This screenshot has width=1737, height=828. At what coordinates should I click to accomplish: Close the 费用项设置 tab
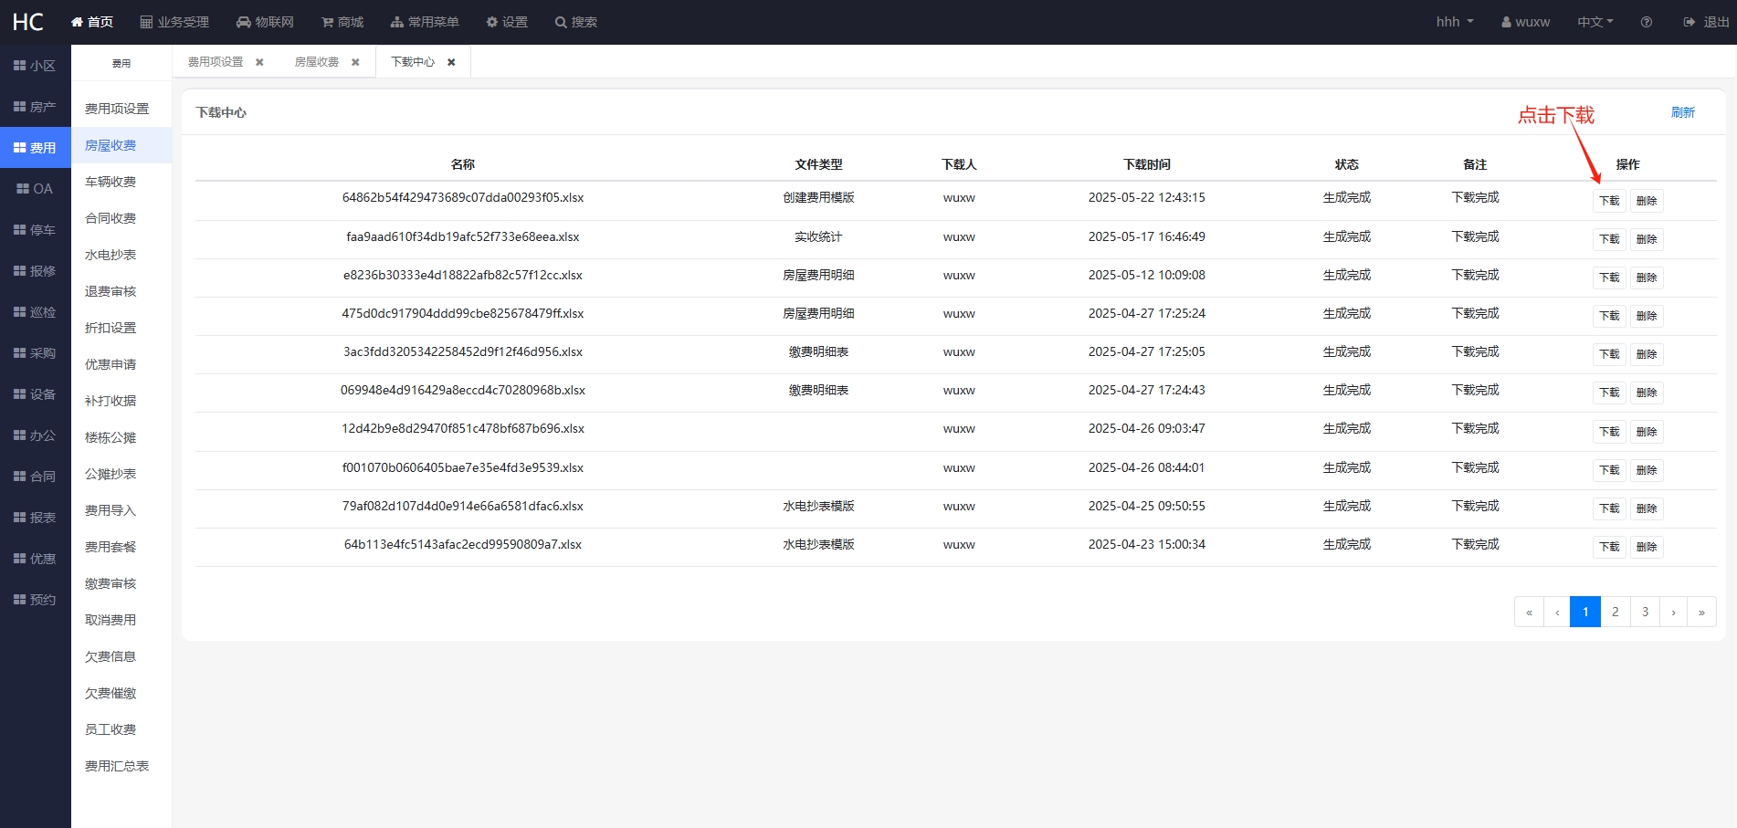point(259,62)
